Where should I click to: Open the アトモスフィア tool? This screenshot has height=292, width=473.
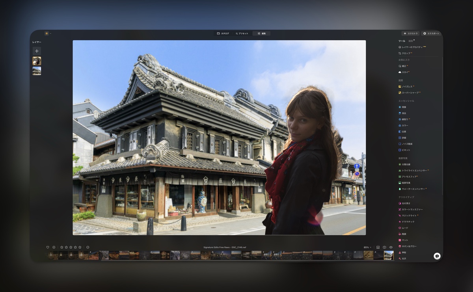click(408, 177)
